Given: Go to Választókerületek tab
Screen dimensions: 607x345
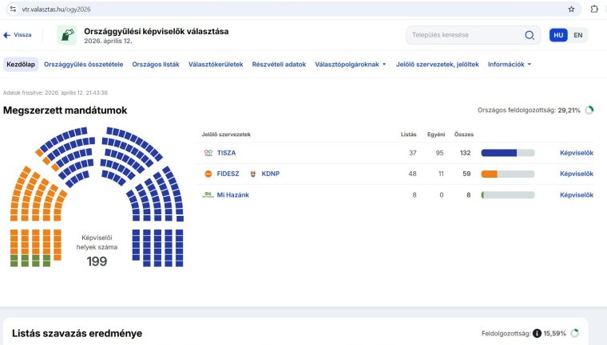Looking at the screenshot, I should (216, 65).
